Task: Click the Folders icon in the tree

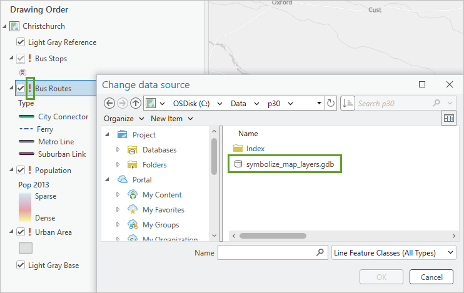Action: (132, 165)
